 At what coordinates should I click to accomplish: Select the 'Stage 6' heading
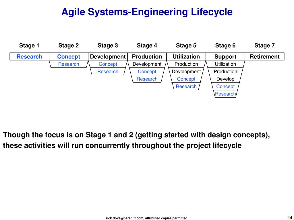click(x=225, y=46)
